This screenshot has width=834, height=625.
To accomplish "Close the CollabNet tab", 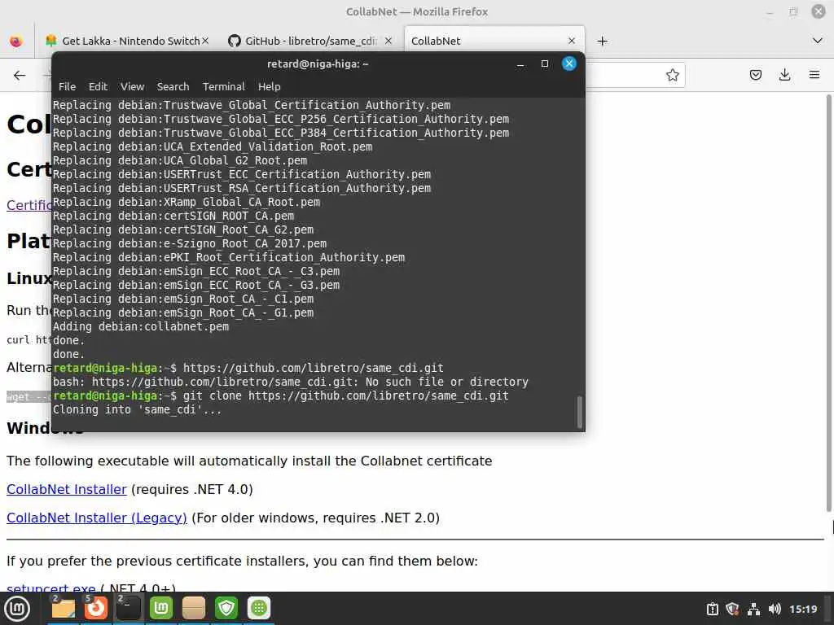I will coord(571,41).
